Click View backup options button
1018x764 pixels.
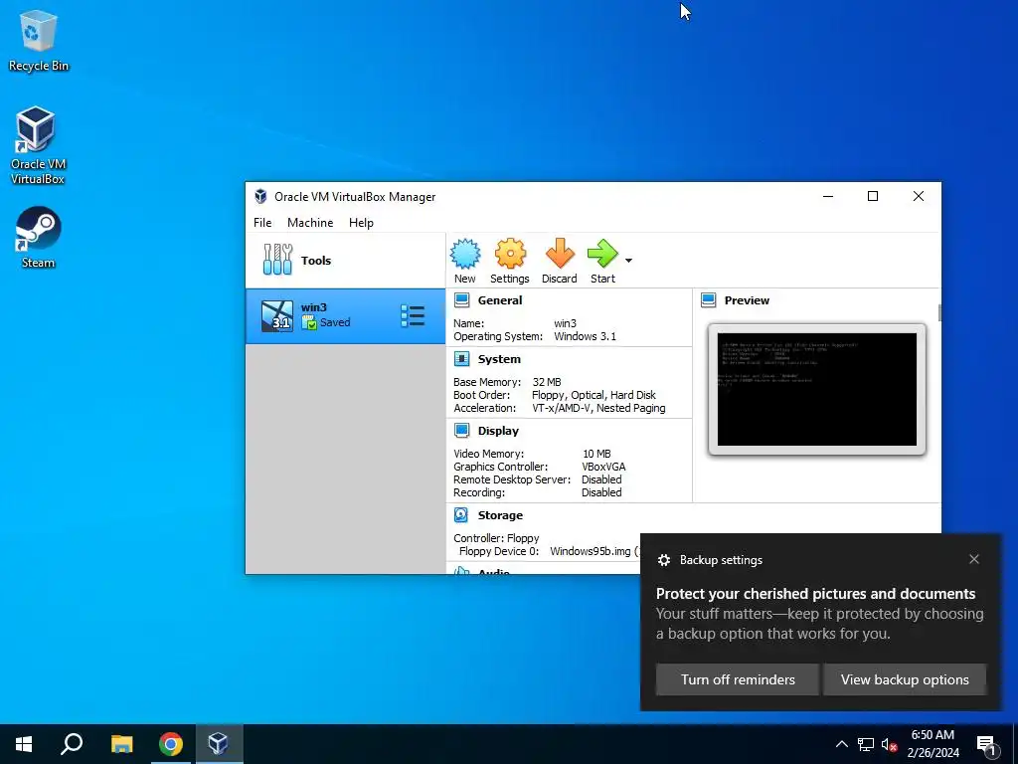coord(905,679)
